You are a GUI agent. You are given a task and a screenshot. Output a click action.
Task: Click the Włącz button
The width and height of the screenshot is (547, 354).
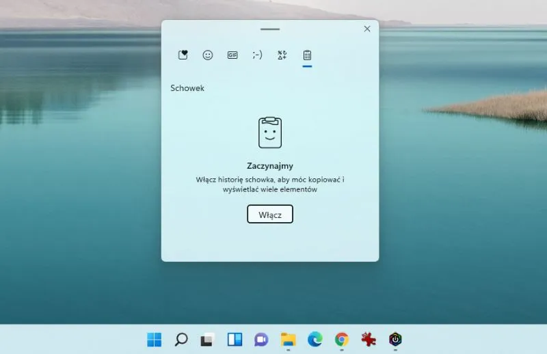point(270,214)
